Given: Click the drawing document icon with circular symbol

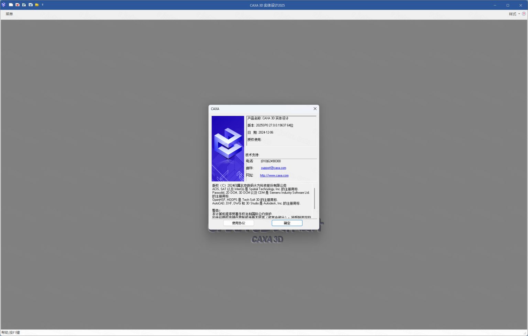Looking at the screenshot, I should tap(24, 5).
